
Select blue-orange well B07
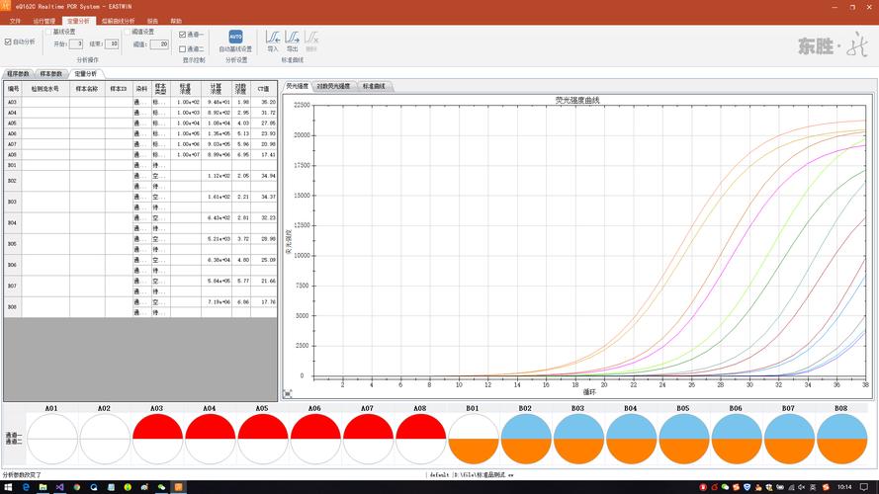[790, 439]
